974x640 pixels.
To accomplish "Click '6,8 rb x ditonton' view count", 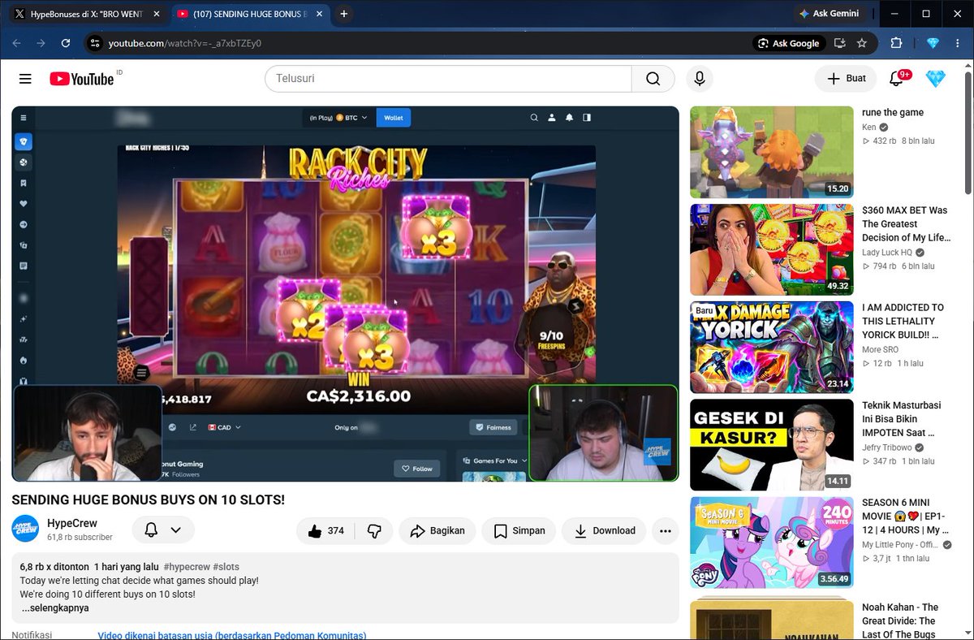I will click(54, 567).
